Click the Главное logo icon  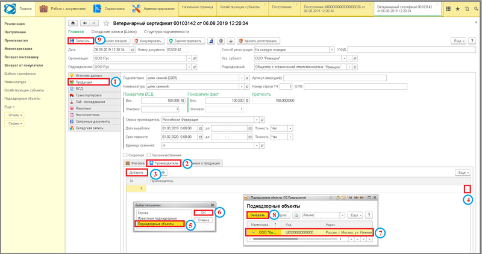pos(10,9)
